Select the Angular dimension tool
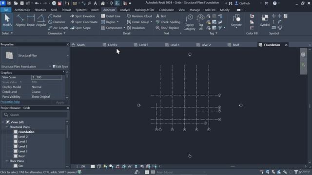 tap(41, 20)
